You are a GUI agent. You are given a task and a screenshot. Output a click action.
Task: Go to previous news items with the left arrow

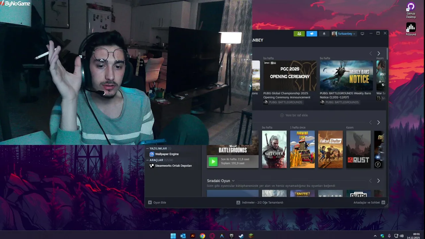371,53
